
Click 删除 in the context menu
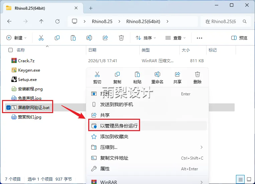(197, 78)
